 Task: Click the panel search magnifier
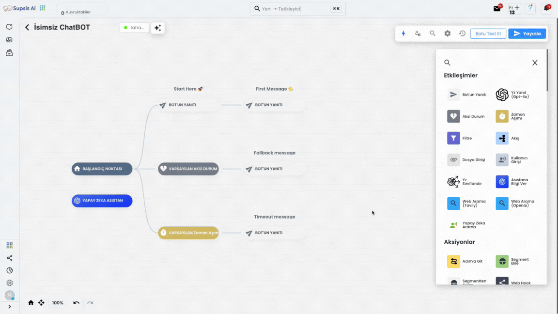point(448,63)
